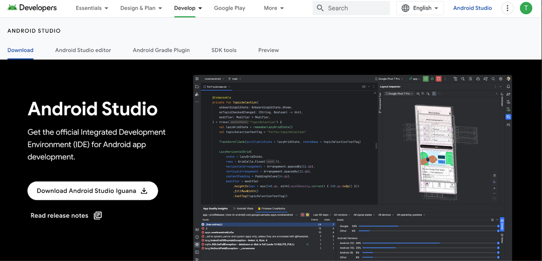The image size is (542, 261).
Task: Switch to the Android Gradle Plugin tab
Action: (161, 50)
